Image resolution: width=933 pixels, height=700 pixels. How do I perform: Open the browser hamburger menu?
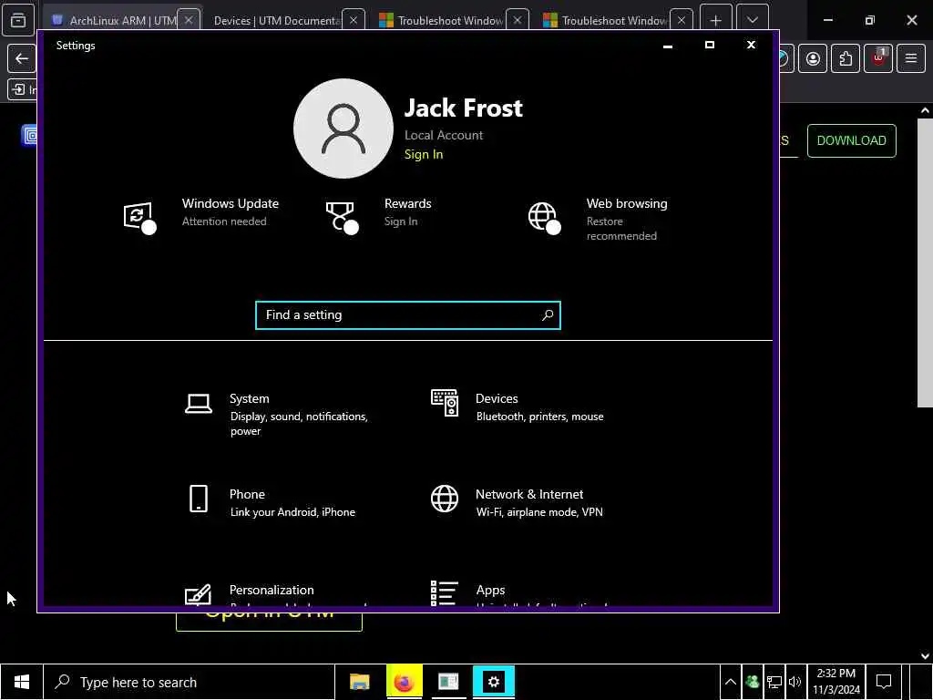pyautogui.click(x=911, y=58)
